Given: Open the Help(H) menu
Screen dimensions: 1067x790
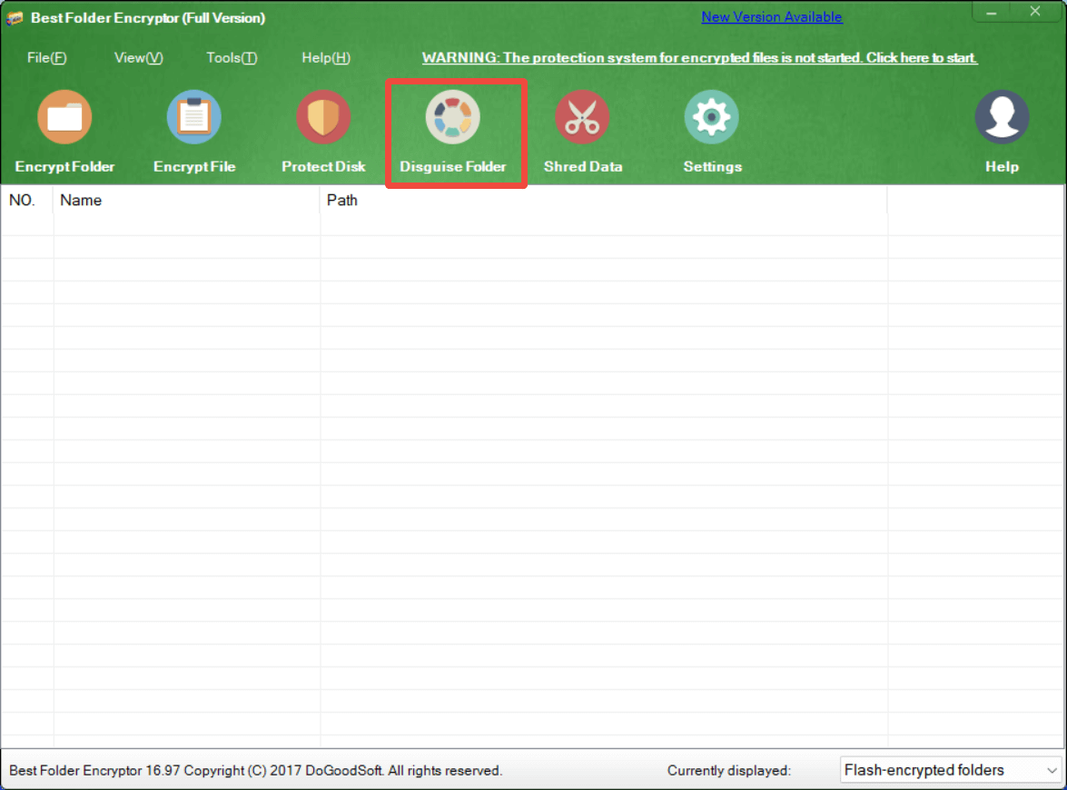Looking at the screenshot, I should pyautogui.click(x=326, y=58).
